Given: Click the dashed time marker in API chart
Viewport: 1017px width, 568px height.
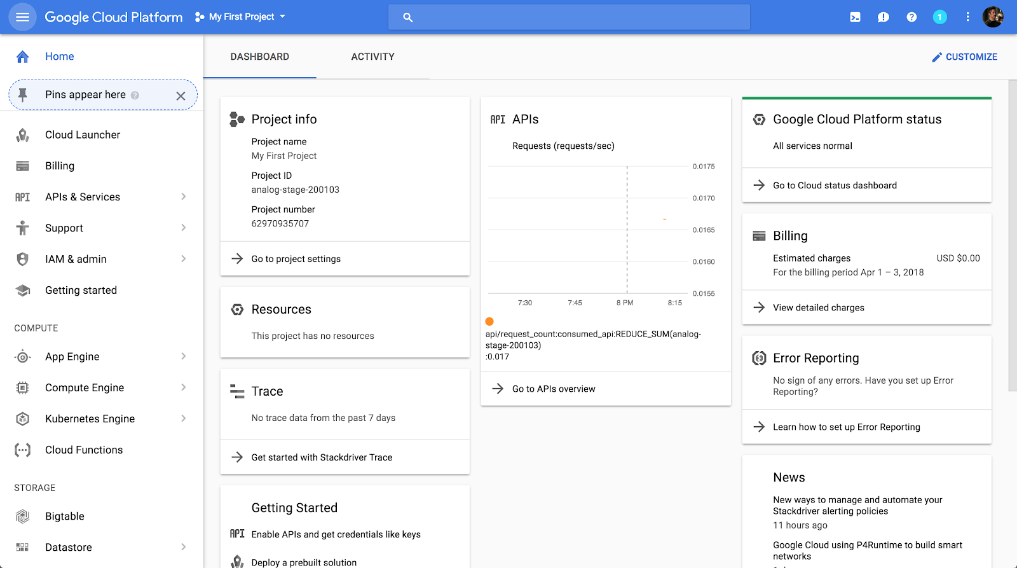Looking at the screenshot, I should (627, 230).
